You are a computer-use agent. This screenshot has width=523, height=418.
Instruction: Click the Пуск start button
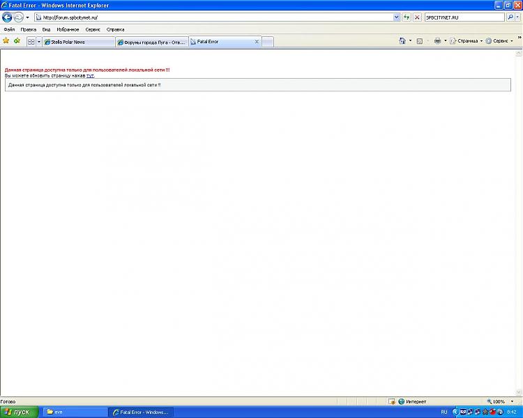(19, 412)
